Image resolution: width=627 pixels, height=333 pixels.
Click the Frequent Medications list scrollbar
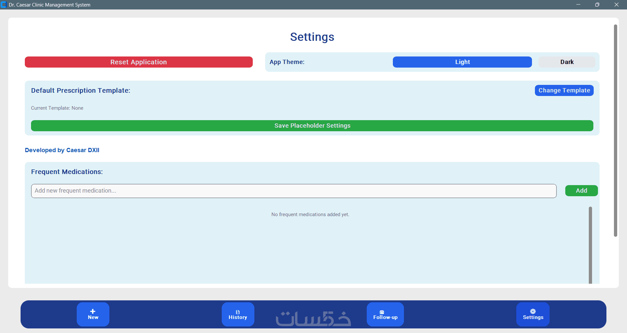coord(590,245)
